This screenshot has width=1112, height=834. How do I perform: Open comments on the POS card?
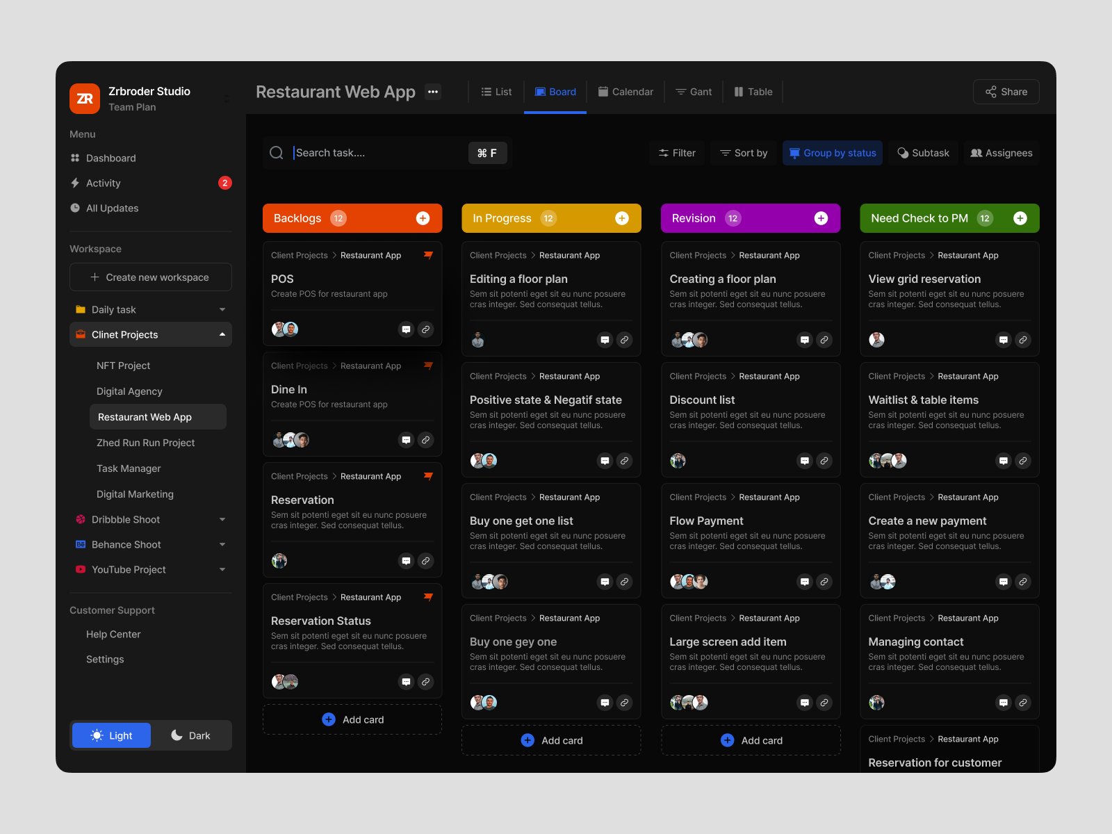406,329
